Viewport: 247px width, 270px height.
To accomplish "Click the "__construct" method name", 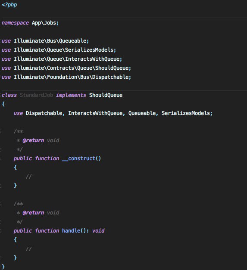I will [79, 158].
